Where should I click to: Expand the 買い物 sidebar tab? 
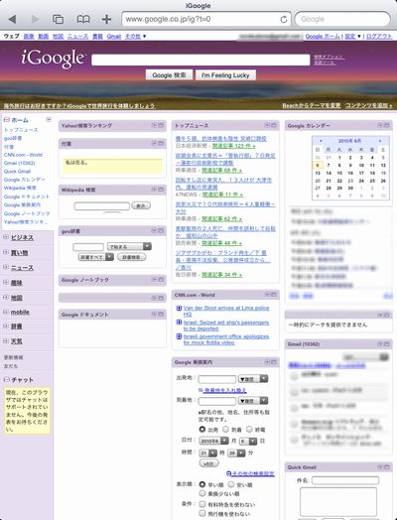(6, 252)
